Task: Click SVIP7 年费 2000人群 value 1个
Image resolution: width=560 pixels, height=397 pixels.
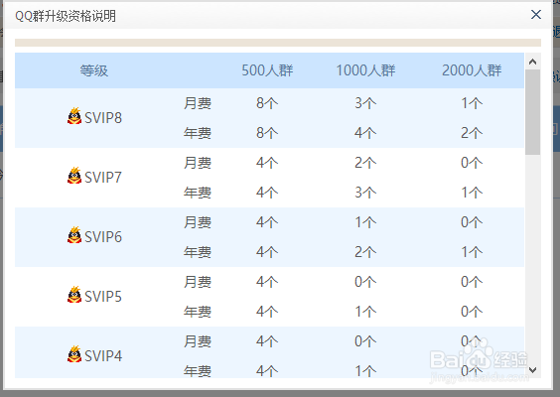Action: coord(472,193)
